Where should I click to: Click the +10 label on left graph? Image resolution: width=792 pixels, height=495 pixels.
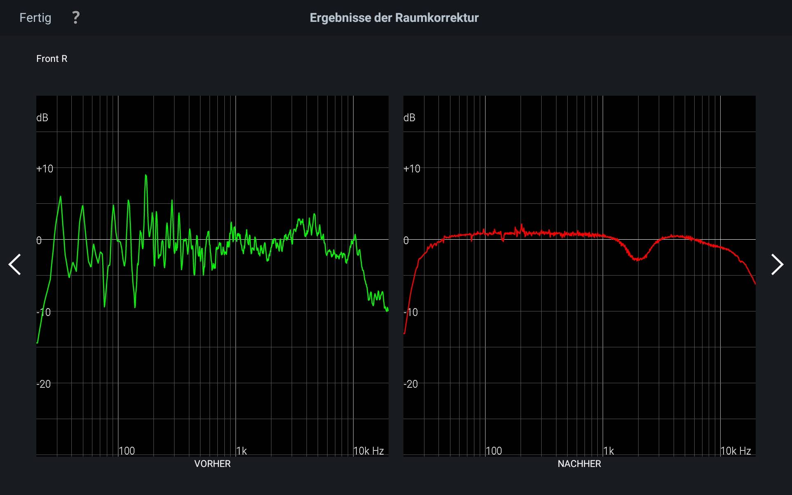45,169
